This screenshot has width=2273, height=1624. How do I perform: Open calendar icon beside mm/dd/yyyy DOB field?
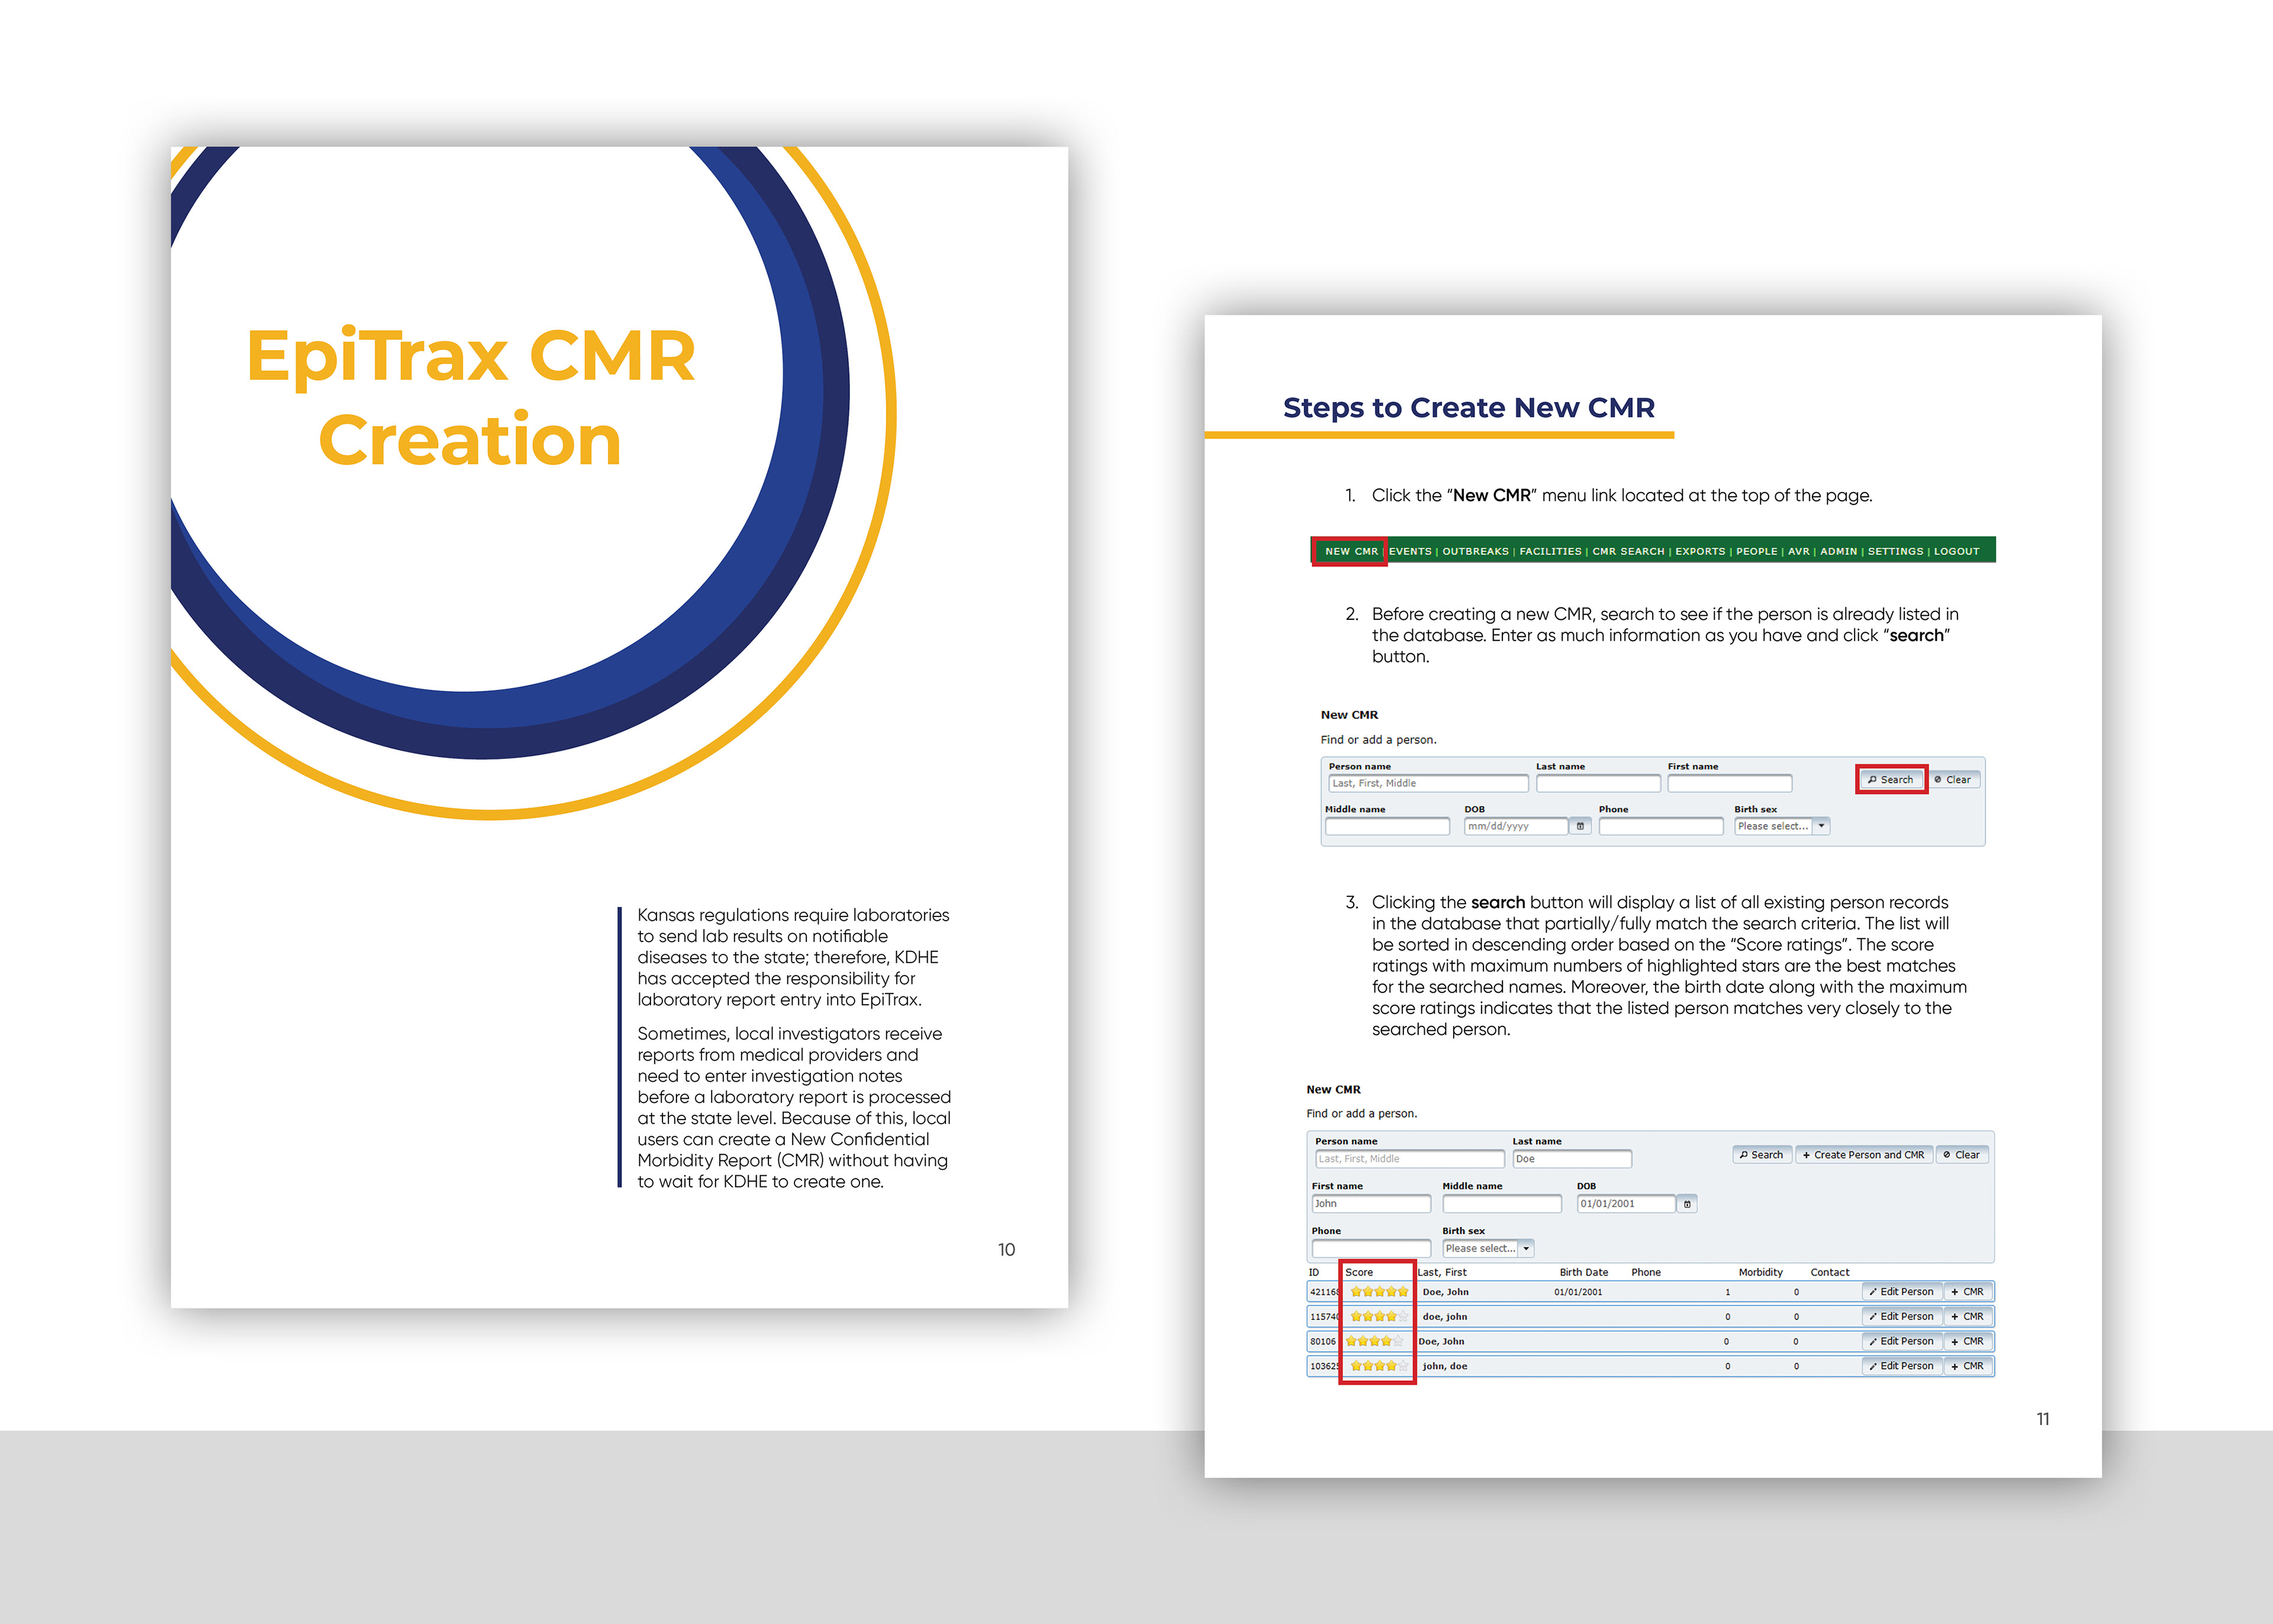pos(1579,826)
